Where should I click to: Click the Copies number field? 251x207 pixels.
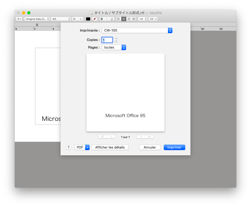107,40
